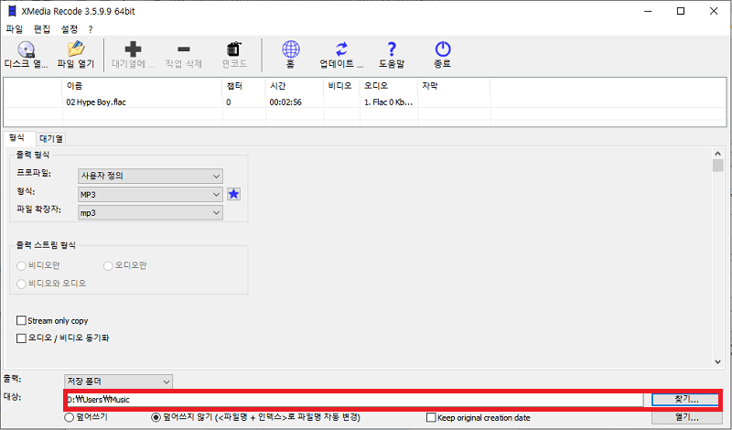Check for updates with 업데이트 icon
This screenshot has width=732, height=430.
coord(341,49)
